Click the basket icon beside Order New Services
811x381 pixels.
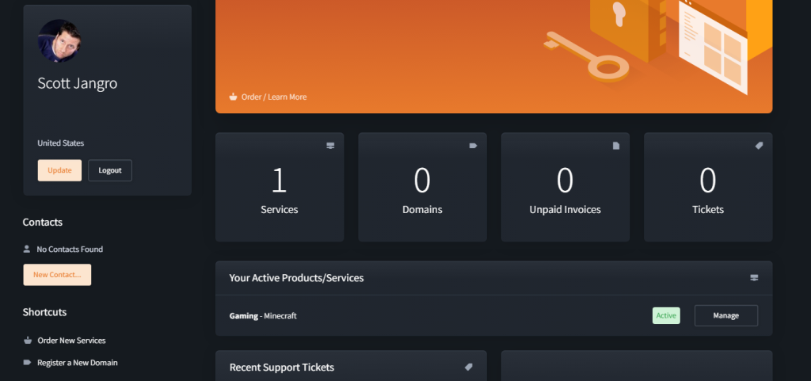(x=28, y=340)
